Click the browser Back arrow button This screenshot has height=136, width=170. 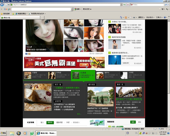tap(2, 5)
